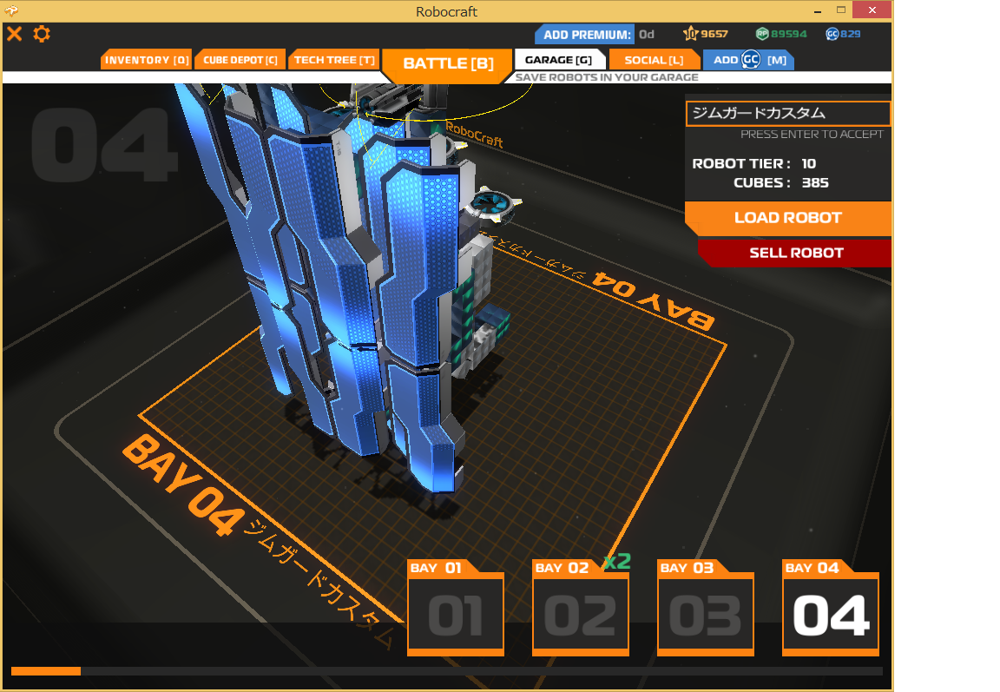Maximize the Robocraft window
This screenshot has width=1000, height=692.
tap(841, 10)
